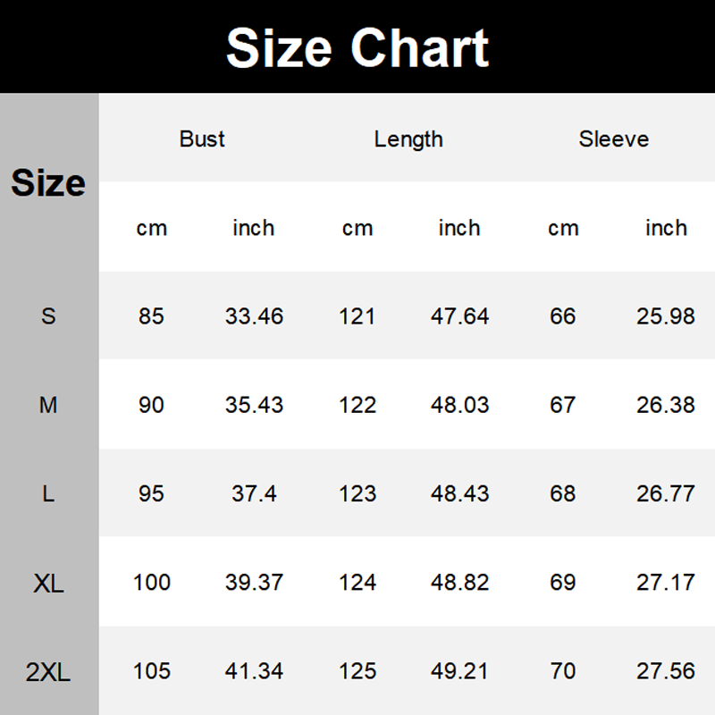Click the cm unit label under Bust
The height and width of the screenshot is (715, 715).
tap(151, 229)
